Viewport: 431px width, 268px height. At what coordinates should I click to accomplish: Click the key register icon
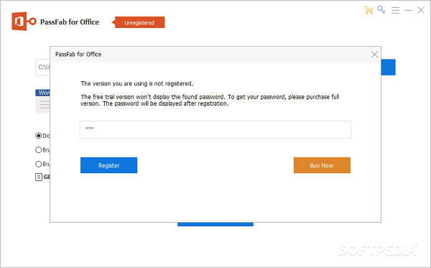pos(381,10)
